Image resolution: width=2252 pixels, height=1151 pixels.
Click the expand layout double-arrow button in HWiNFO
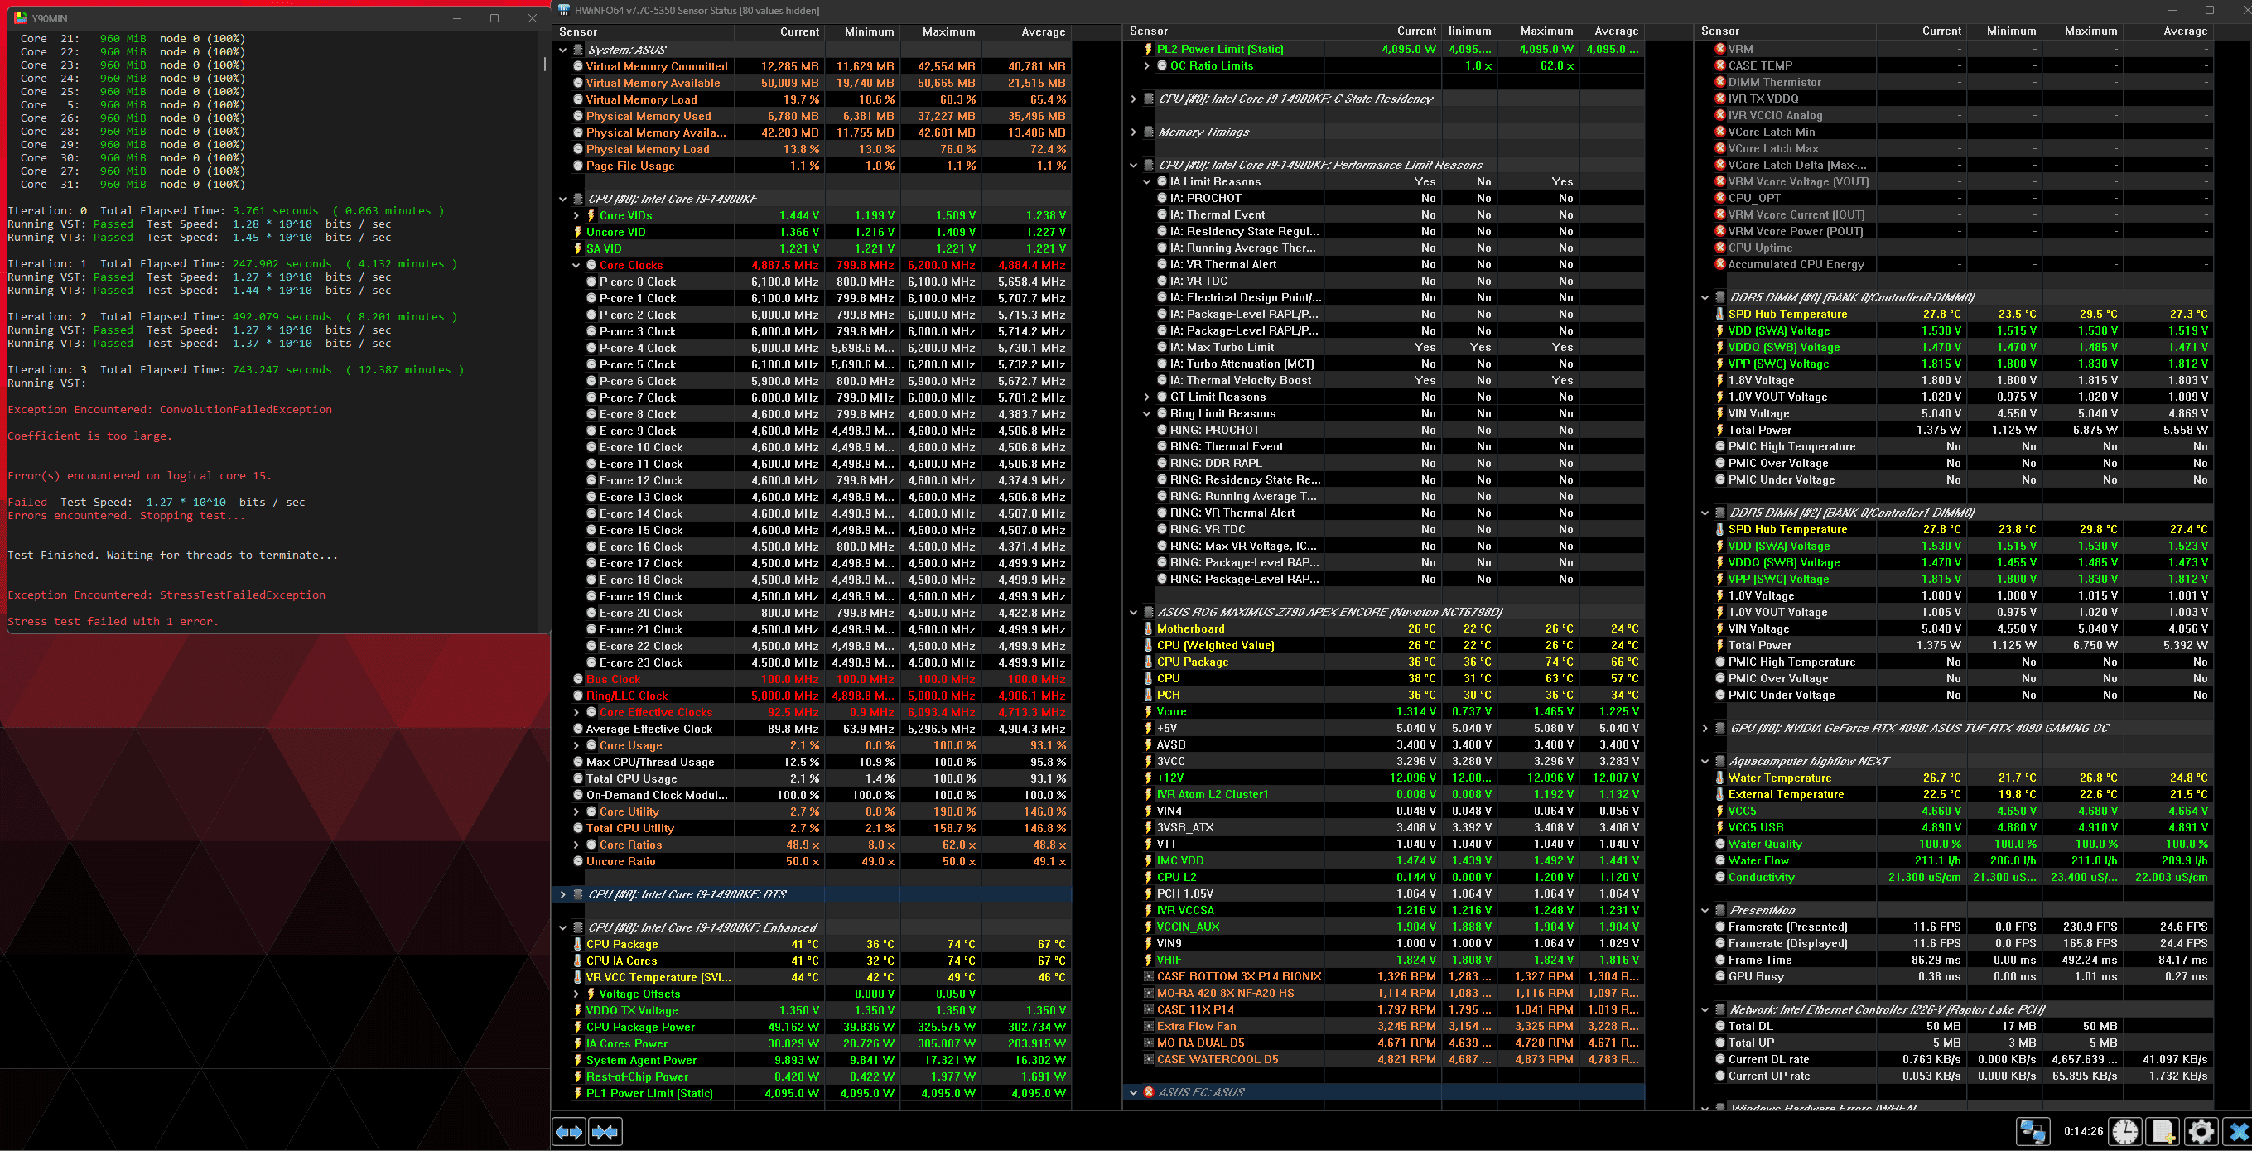point(569,1132)
